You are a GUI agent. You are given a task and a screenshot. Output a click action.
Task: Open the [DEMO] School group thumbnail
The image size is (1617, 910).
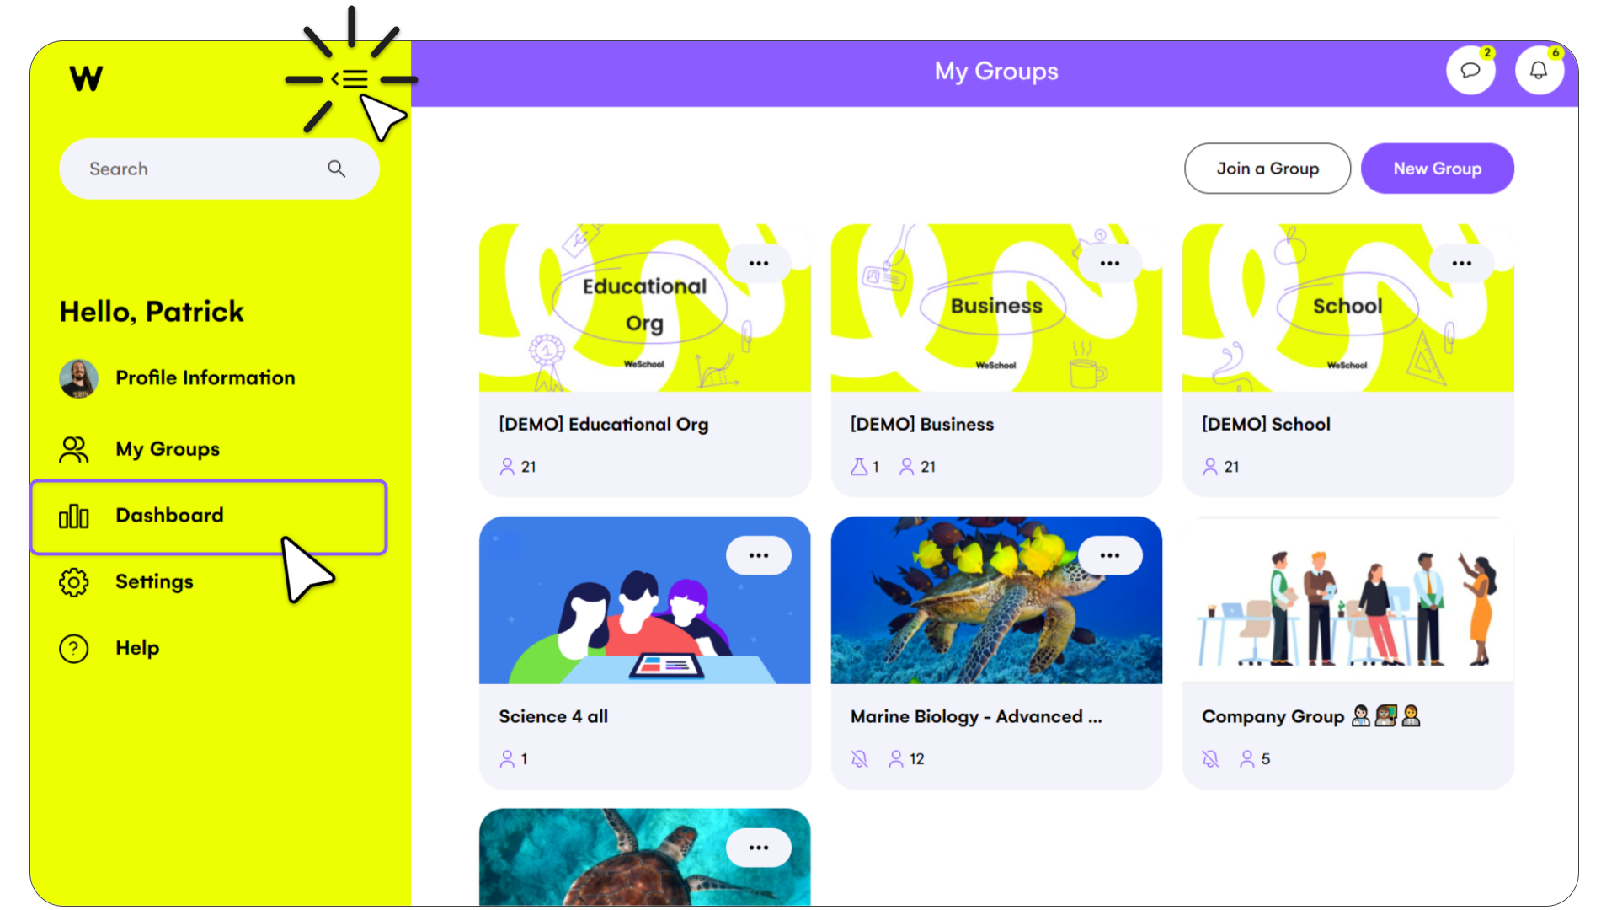(x=1347, y=308)
